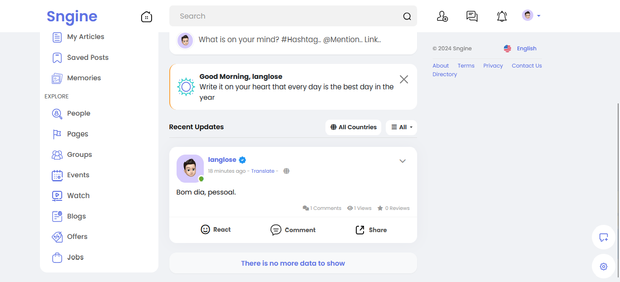This screenshot has height=282, width=620.
Task: Open the user avatar account dropdown
Action: tap(531, 16)
